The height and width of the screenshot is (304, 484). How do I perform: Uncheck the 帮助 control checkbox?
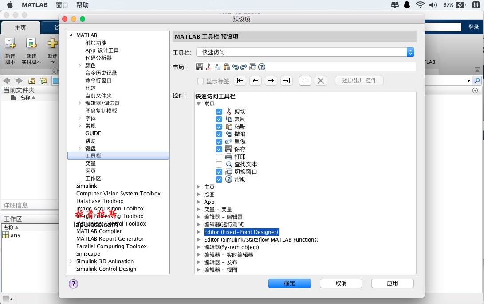pyautogui.click(x=219, y=179)
